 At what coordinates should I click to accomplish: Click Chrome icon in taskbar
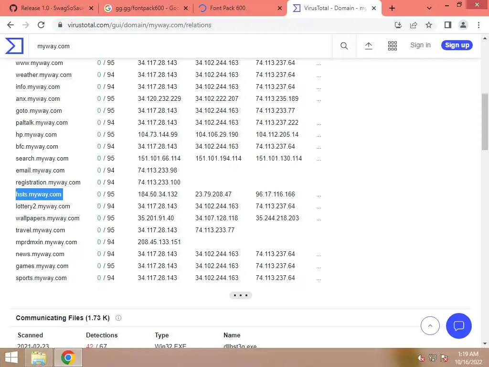tap(68, 357)
